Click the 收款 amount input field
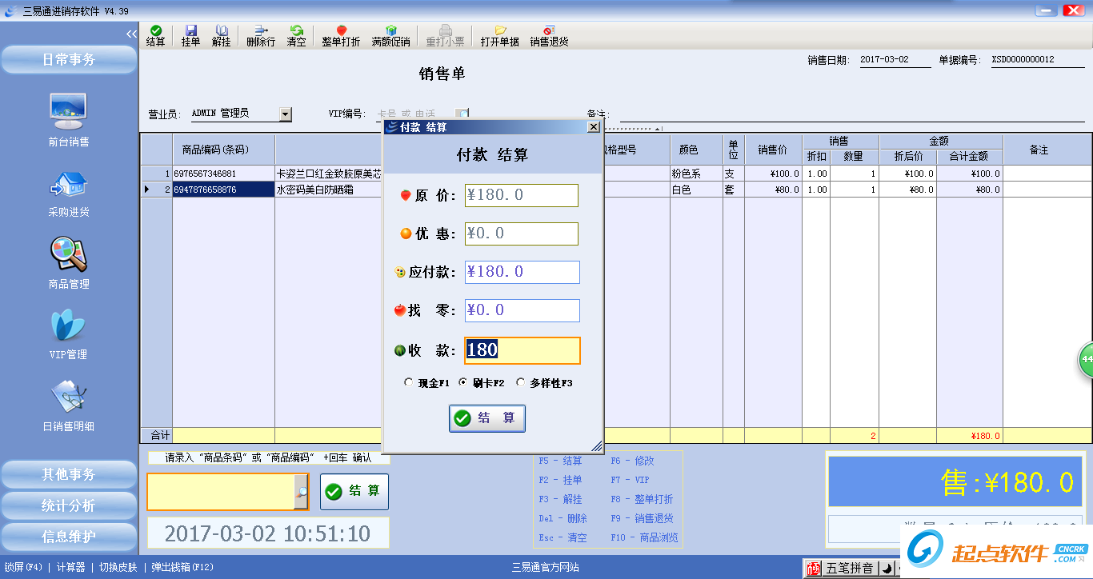 pos(522,350)
